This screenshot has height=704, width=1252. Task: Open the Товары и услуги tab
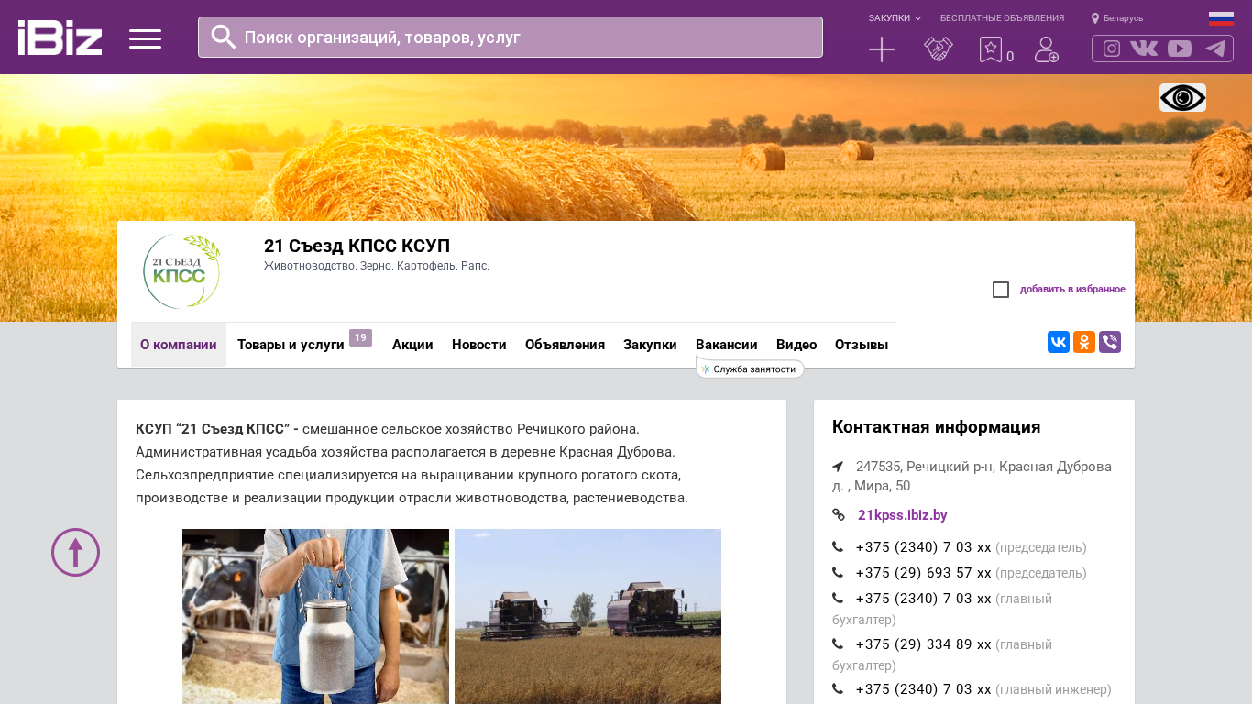tap(291, 345)
